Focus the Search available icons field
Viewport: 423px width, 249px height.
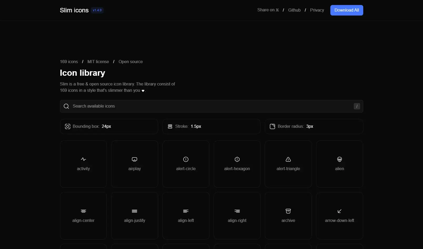click(212, 106)
